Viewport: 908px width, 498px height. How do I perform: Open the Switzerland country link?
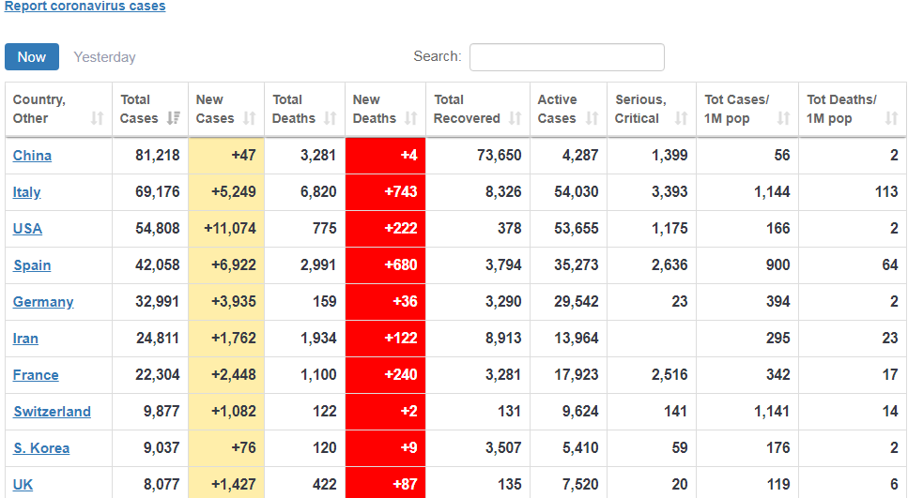52,412
